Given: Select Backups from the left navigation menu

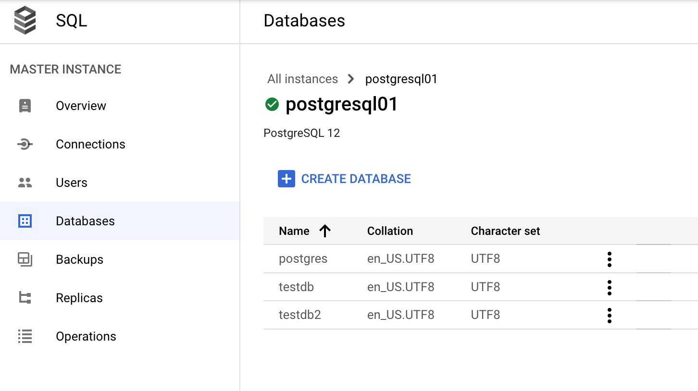Looking at the screenshot, I should pyautogui.click(x=79, y=259).
